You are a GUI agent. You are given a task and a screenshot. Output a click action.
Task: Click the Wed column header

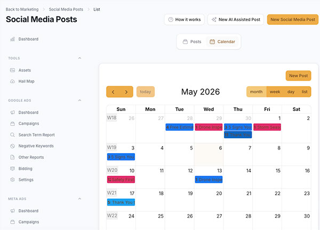click(209, 109)
